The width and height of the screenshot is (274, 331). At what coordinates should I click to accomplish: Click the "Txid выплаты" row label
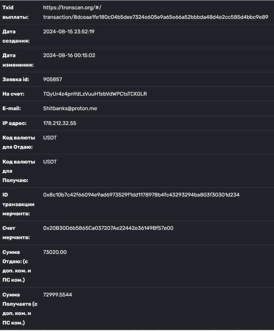pyautogui.click(x=12, y=12)
